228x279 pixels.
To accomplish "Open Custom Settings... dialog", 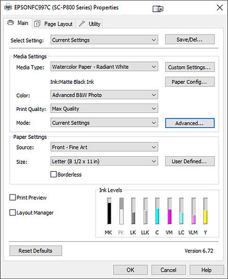I will tap(189, 67).
